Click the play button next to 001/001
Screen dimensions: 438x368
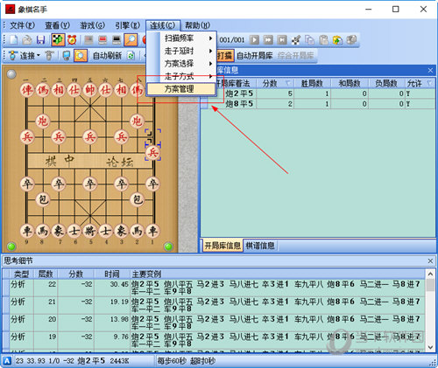point(254,40)
